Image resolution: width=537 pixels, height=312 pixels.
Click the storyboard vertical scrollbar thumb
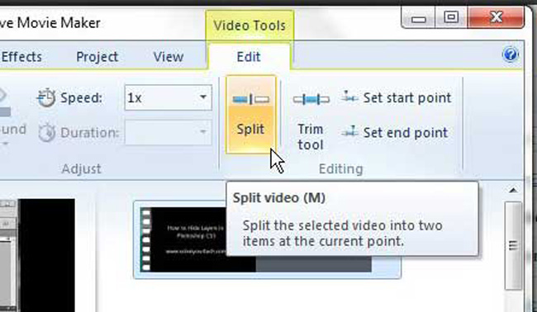(x=513, y=245)
